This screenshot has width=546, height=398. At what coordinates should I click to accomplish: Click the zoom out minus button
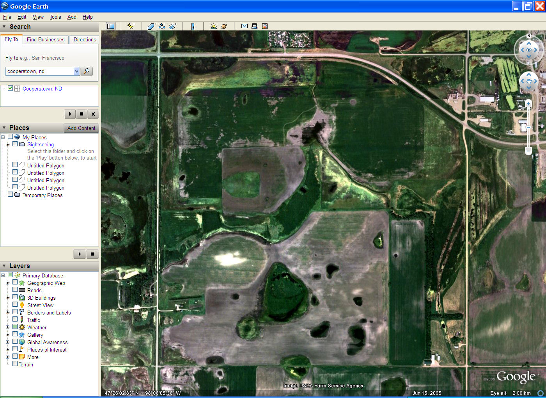tap(528, 150)
